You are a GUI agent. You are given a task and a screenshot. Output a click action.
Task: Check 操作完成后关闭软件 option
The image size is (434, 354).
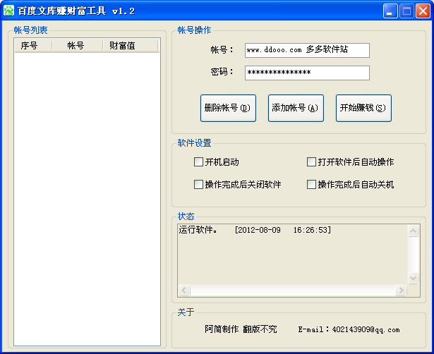click(198, 185)
